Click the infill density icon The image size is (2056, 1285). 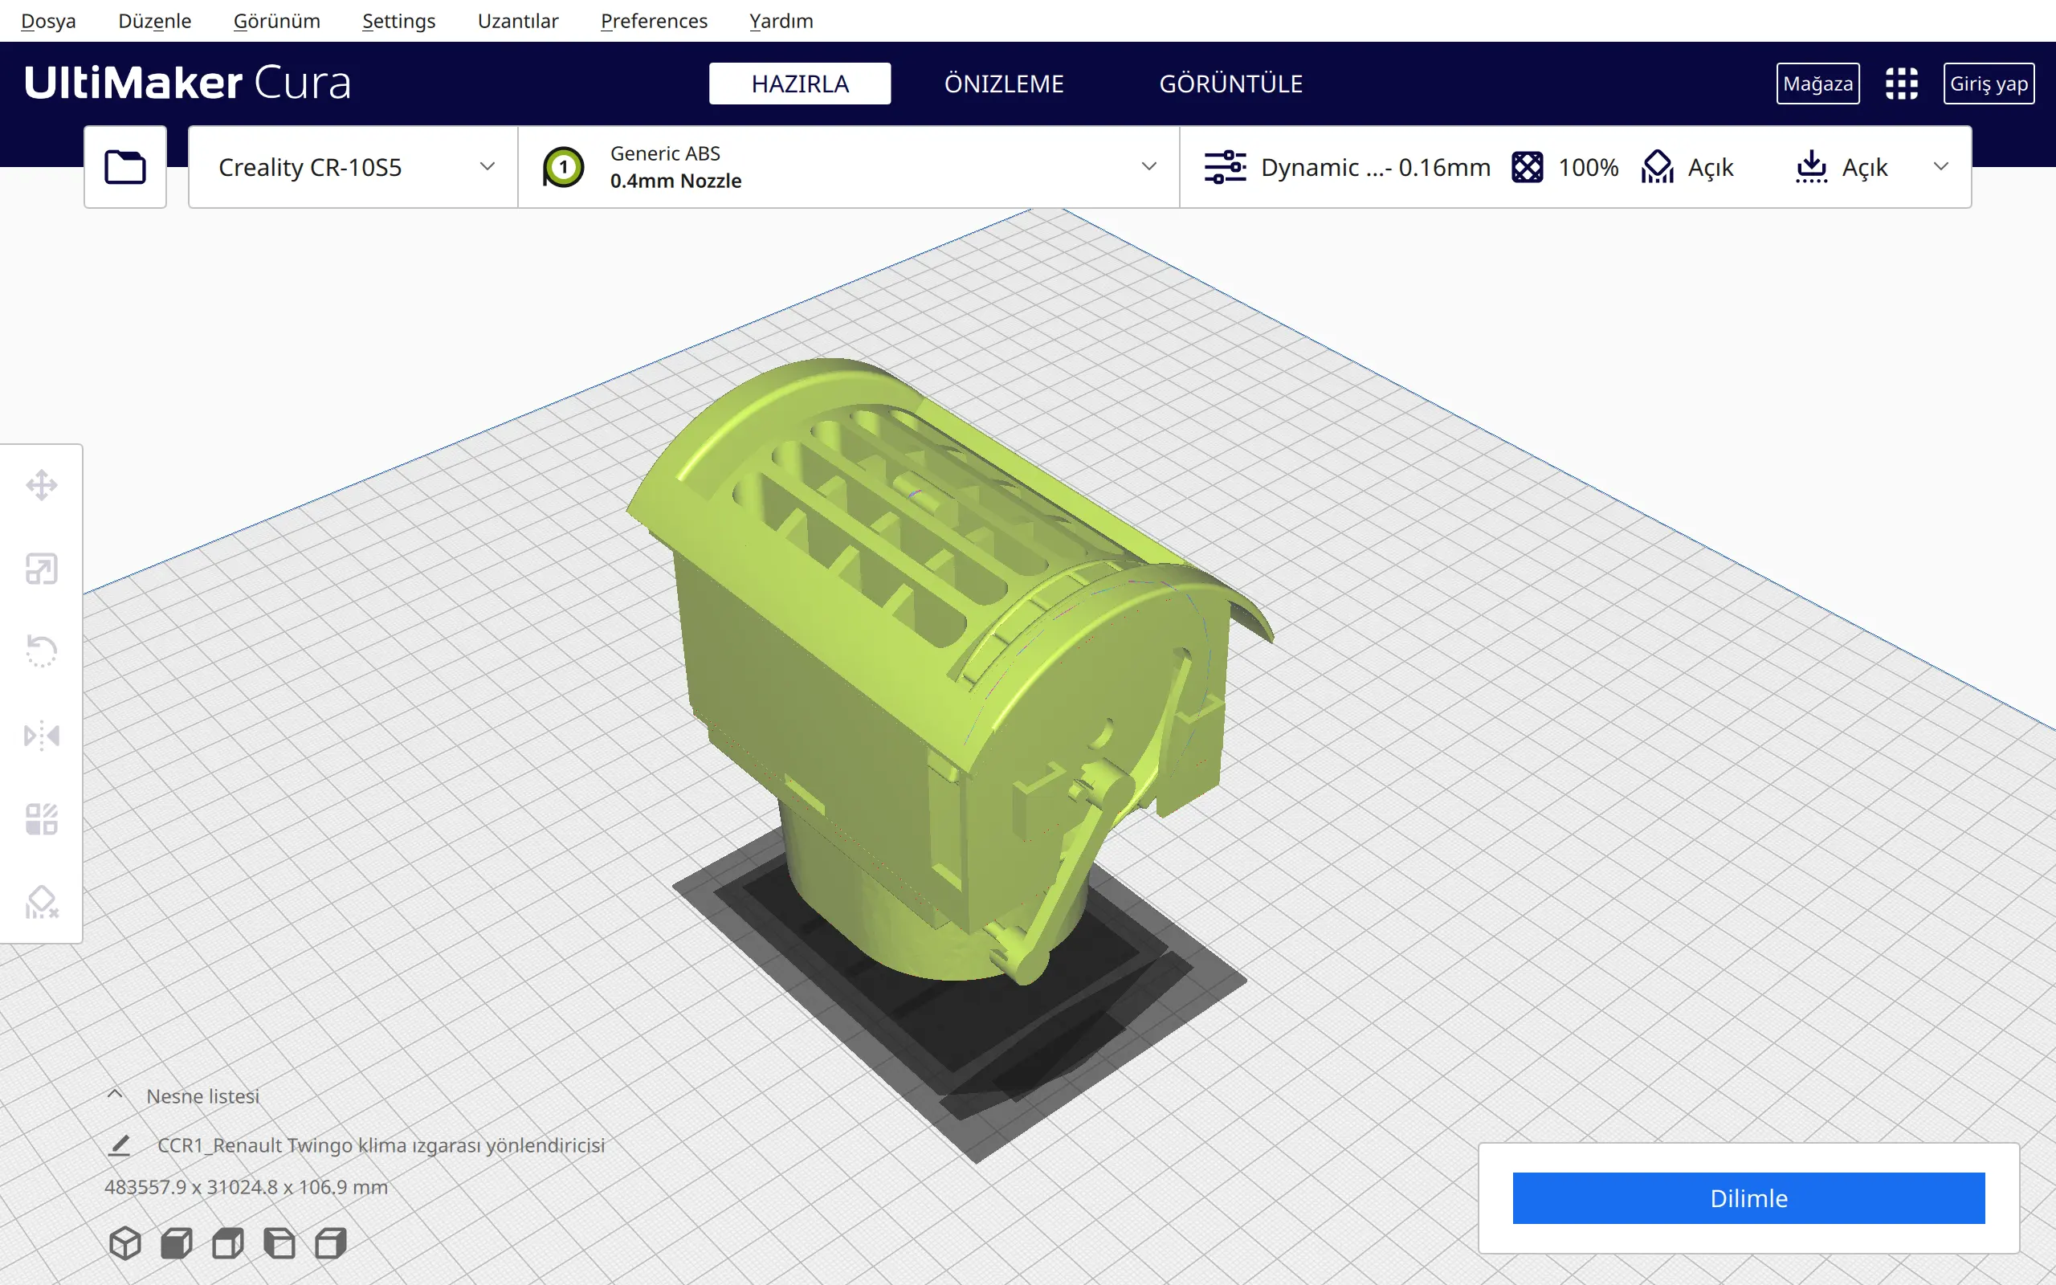click(1527, 166)
